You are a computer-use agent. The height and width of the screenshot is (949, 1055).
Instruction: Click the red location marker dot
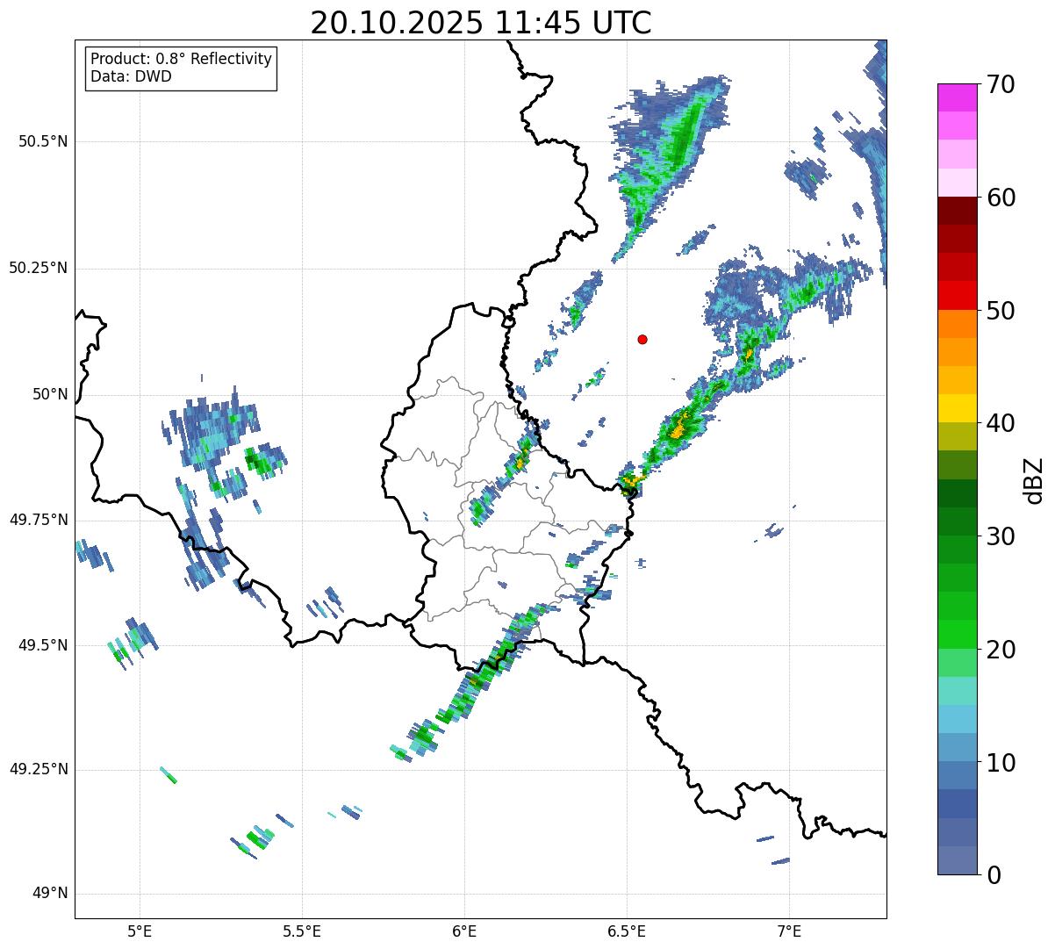(x=642, y=339)
